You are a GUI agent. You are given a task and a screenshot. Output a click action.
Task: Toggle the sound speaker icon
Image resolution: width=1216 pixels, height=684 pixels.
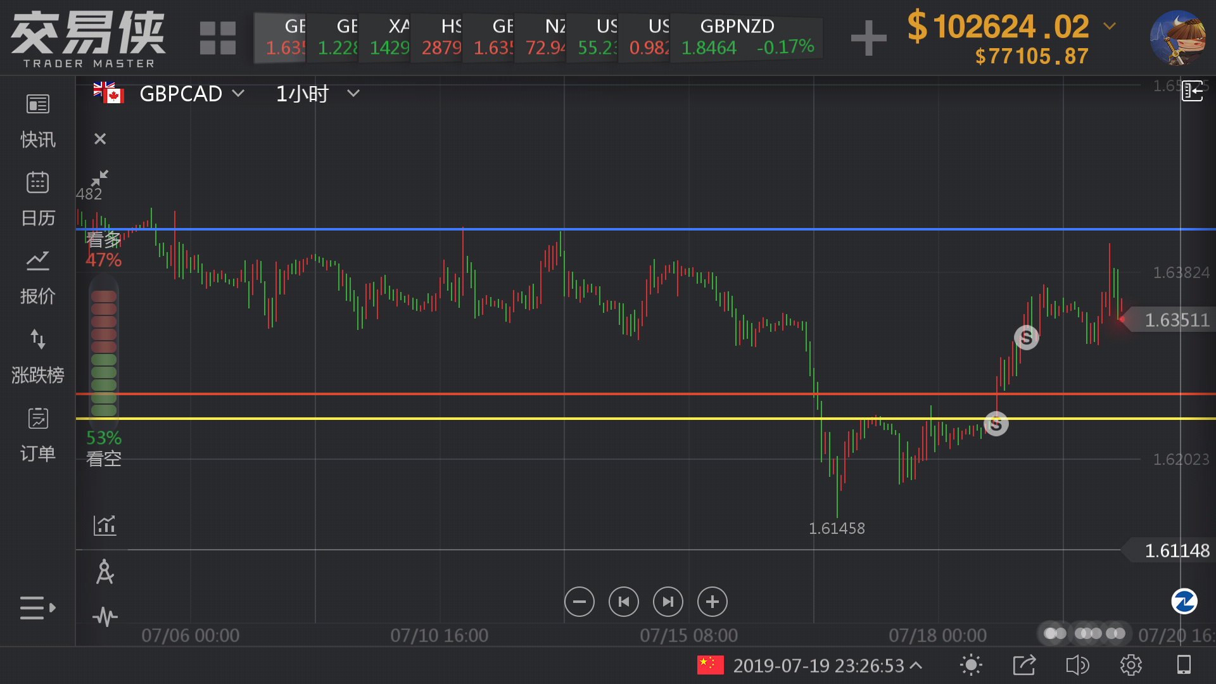click(x=1077, y=665)
